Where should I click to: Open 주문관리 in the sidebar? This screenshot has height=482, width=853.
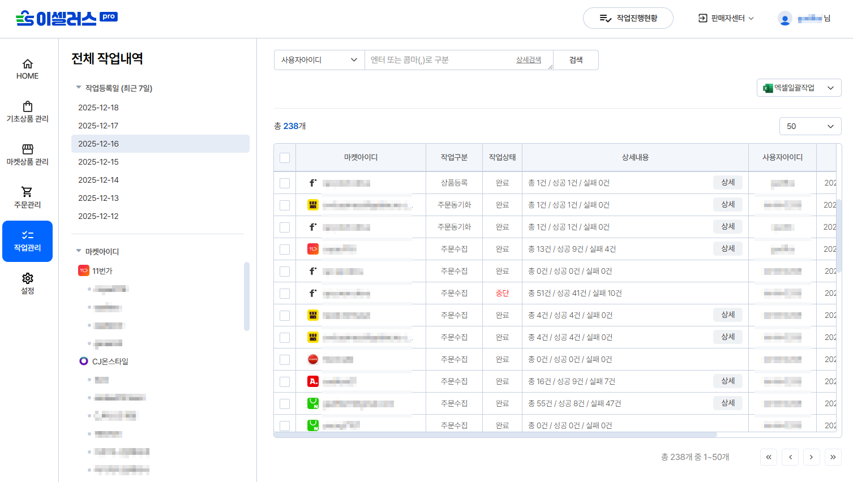(x=27, y=198)
